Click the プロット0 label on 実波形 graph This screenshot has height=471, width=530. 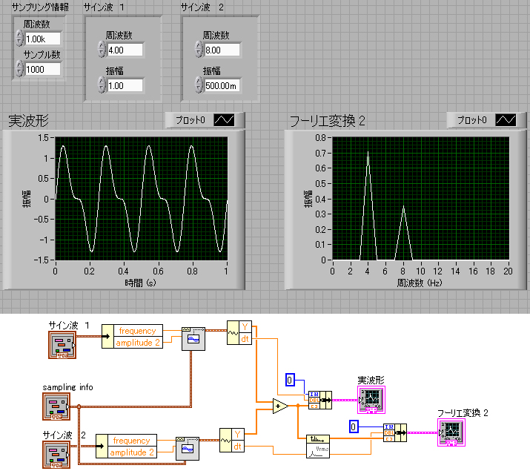188,120
